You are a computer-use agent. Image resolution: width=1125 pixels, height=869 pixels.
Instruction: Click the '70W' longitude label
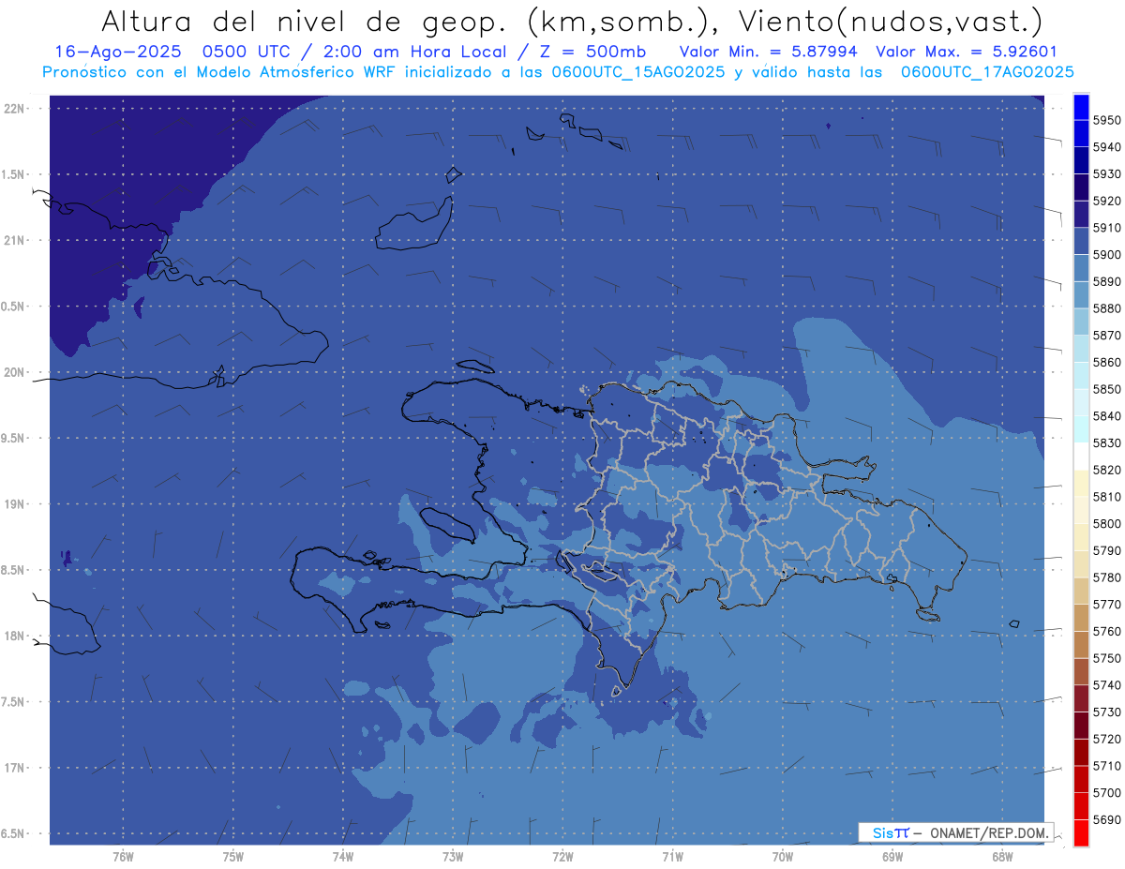point(783,856)
